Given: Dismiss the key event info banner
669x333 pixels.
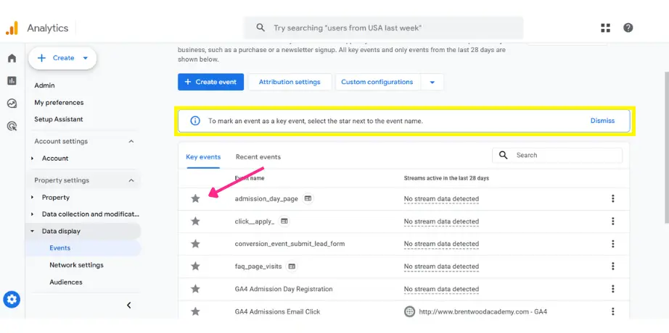Looking at the screenshot, I should tap(602, 121).
